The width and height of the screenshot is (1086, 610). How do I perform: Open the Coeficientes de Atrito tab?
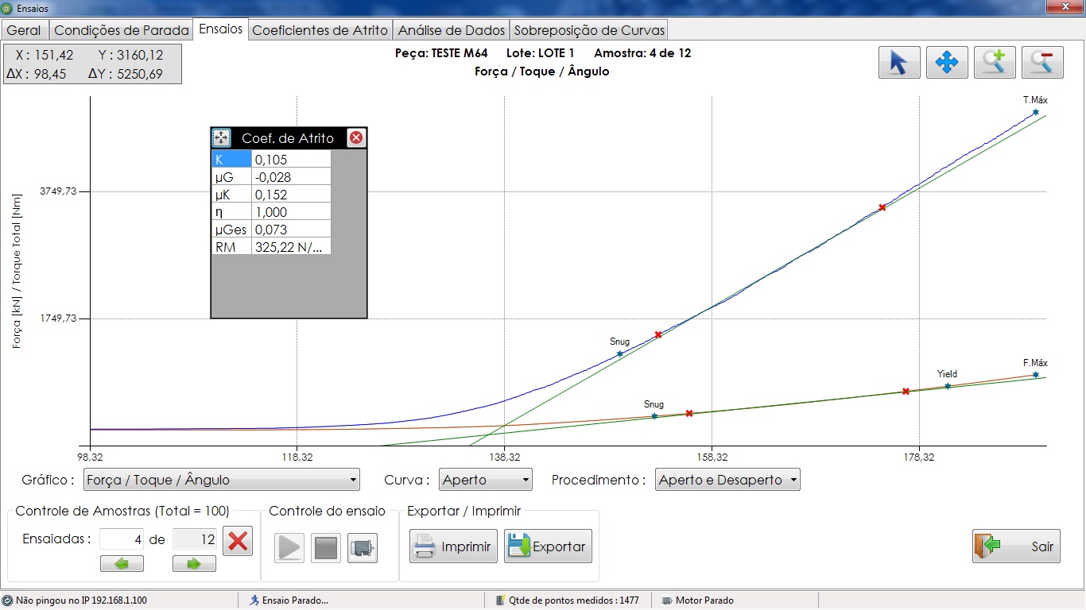(320, 30)
